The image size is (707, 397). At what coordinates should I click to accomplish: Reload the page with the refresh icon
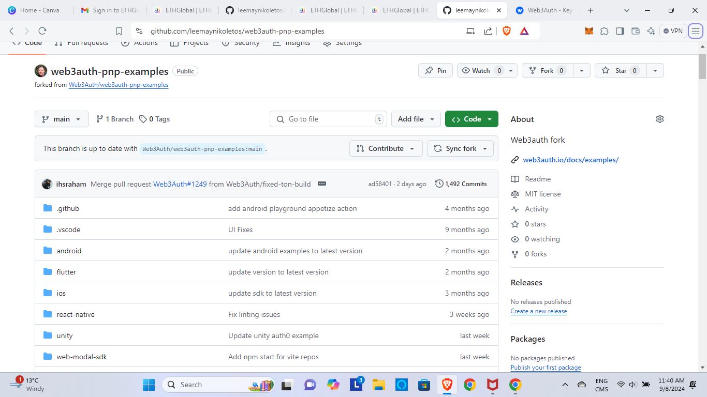click(x=42, y=31)
